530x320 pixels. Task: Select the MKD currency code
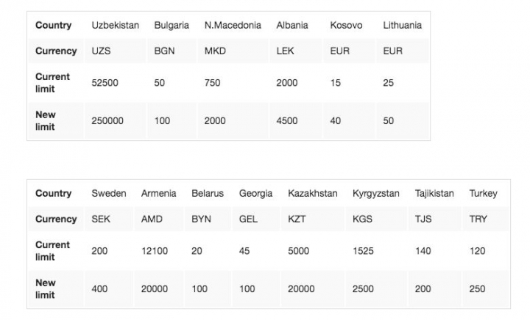click(x=215, y=51)
